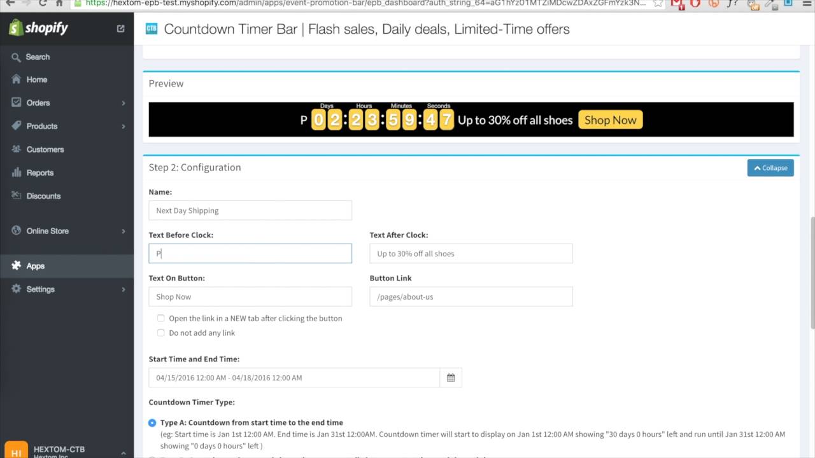Screen dimensions: 815x458
Task: Click the Text After Clock field
Action: [x=471, y=254]
